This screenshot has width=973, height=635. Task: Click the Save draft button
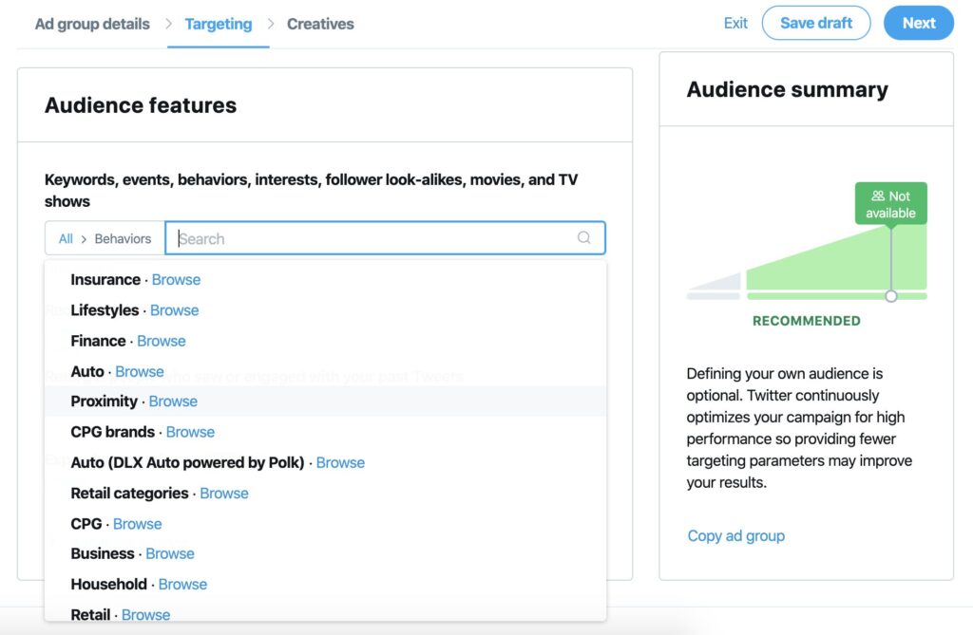coord(816,23)
